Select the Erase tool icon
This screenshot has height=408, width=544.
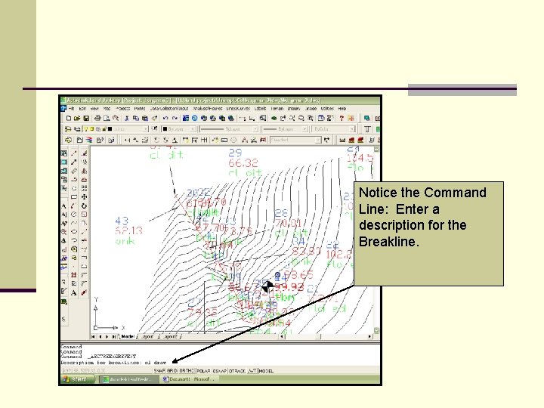tap(85, 153)
